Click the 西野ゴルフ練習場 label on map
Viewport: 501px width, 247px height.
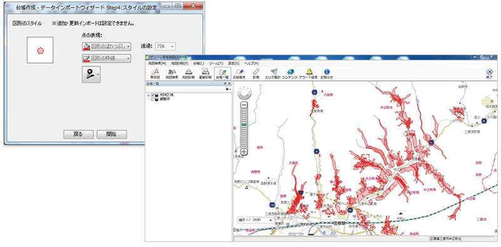tap(247, 181)
